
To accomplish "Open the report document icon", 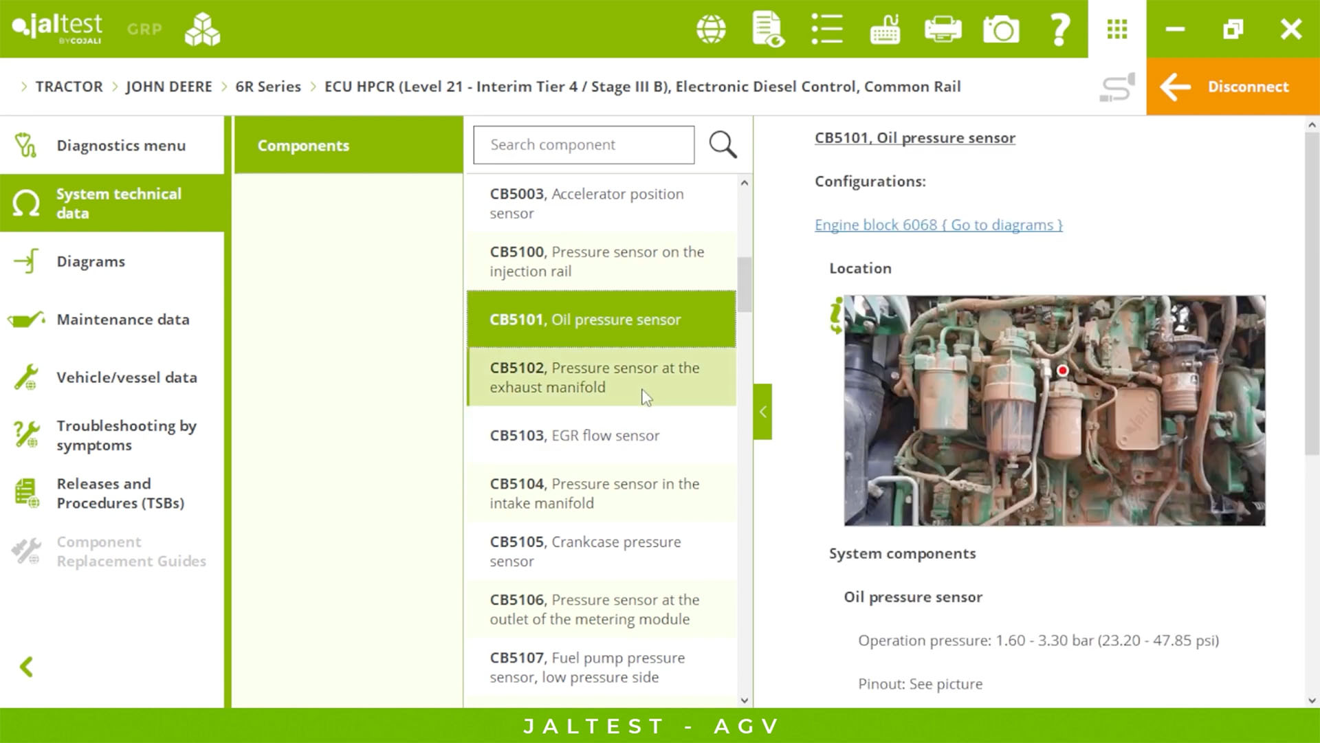I will click(768, 30).
